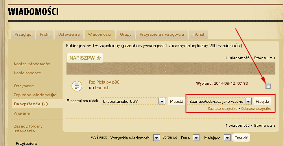284x146 pixels.
Task: Switch to the Przegląd tab
Action: (23, 35)
